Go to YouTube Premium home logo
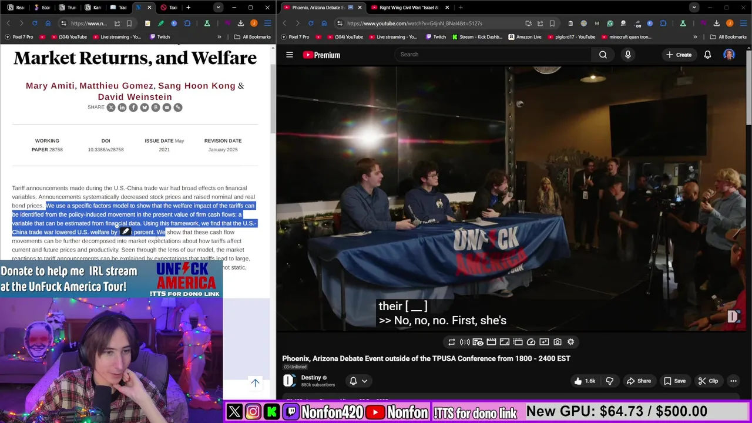The height and width of the screenshot is (423, 752). point(321,55)
